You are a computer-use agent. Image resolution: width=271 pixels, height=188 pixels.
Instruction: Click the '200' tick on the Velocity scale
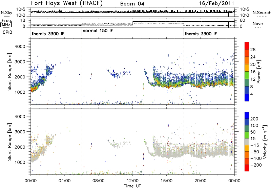click(254, 119)
